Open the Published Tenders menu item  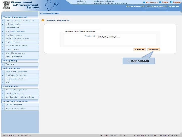coord(15,31)
